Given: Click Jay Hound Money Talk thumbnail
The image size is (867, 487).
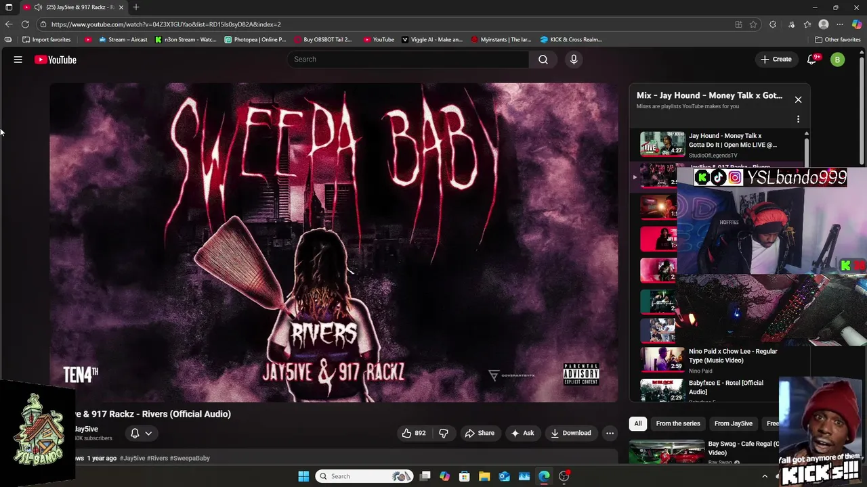Looking at the screenshot, I should 662,144.
